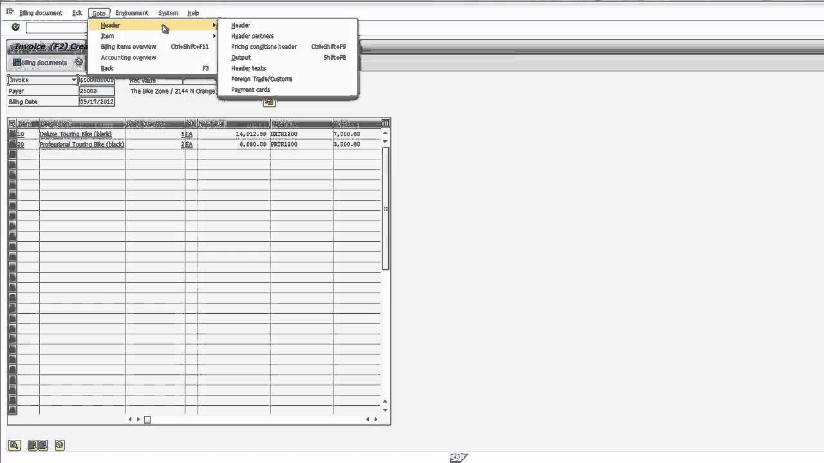This screenshot has height=463, width=824.
Task: Click the deselect all icon at bottom
Action: 42,445
